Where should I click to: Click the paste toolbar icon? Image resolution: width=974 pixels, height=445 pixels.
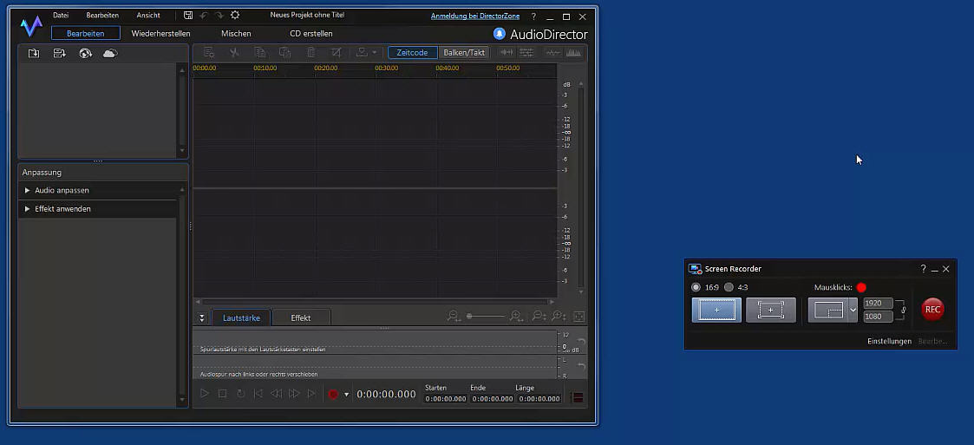284,53
